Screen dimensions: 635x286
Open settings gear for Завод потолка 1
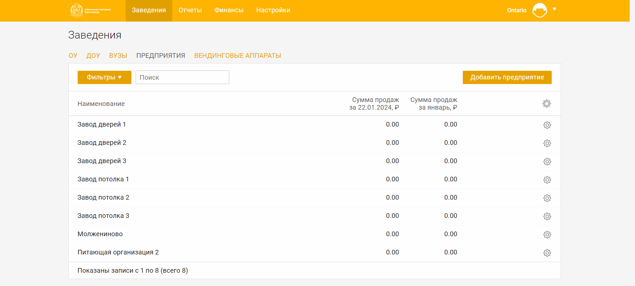click(x=547, y=180)
